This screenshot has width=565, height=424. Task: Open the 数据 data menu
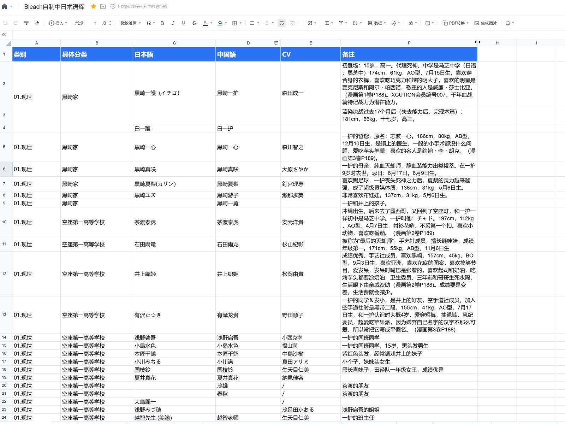pyautogui.click(x=377, y=23)
